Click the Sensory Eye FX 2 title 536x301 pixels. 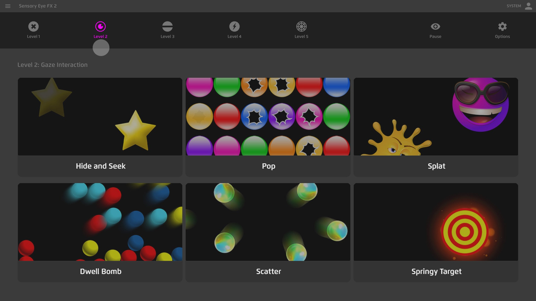tap(38, 6)
